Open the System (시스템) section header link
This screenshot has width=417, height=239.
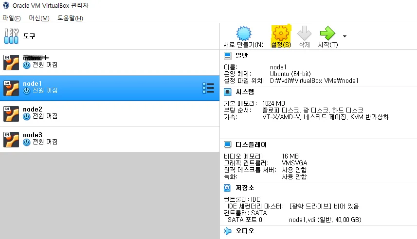pos(245,92)
